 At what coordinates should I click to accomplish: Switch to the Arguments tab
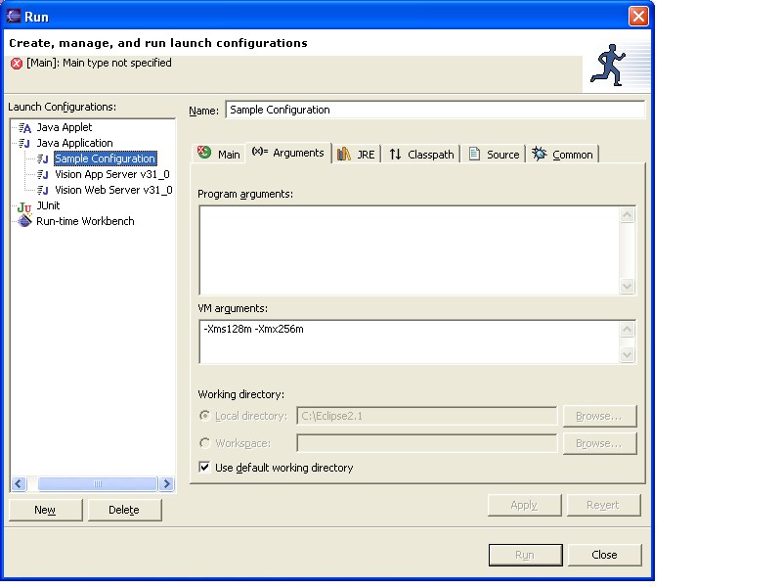coord(288,153)
